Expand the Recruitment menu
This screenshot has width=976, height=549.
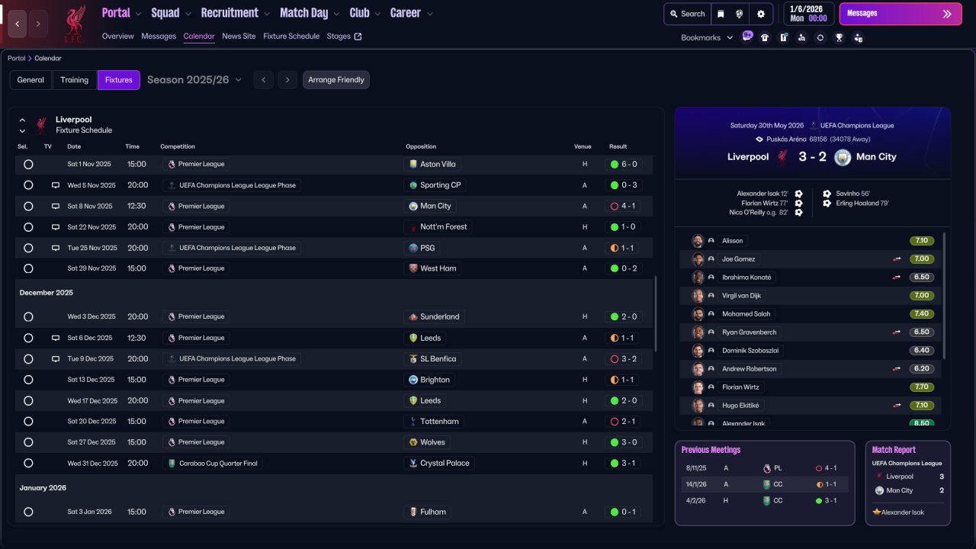click(x=236, y=13)
